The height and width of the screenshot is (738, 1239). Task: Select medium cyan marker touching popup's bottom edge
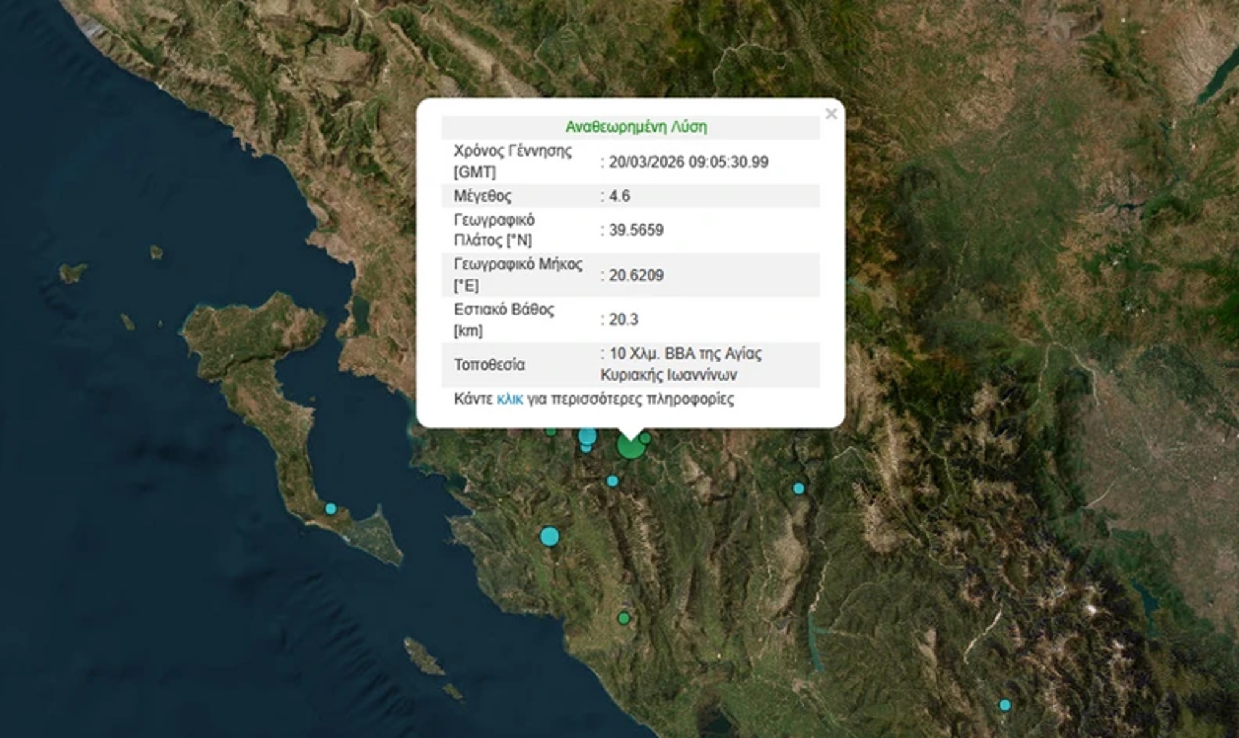point(587,437)
